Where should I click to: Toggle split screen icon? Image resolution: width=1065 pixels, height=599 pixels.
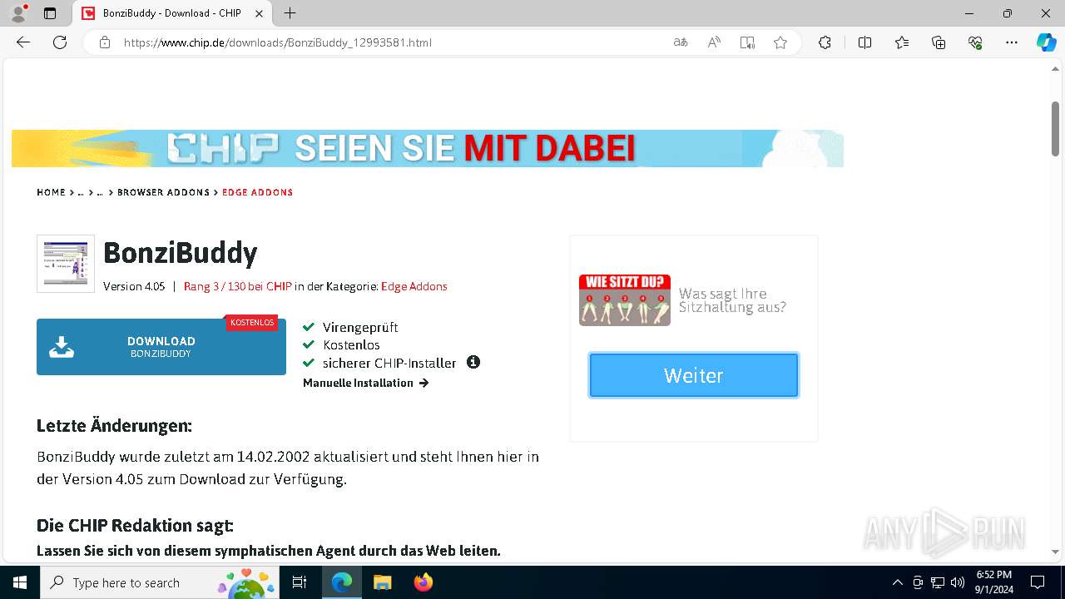pos(864,42)
